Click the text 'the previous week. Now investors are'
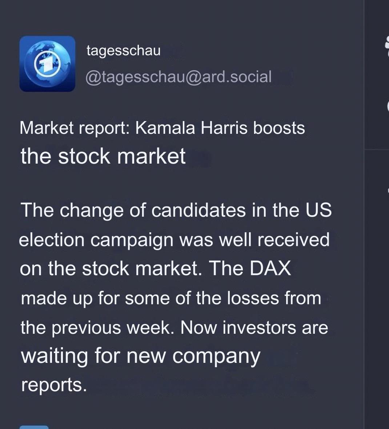 [174, 328]
